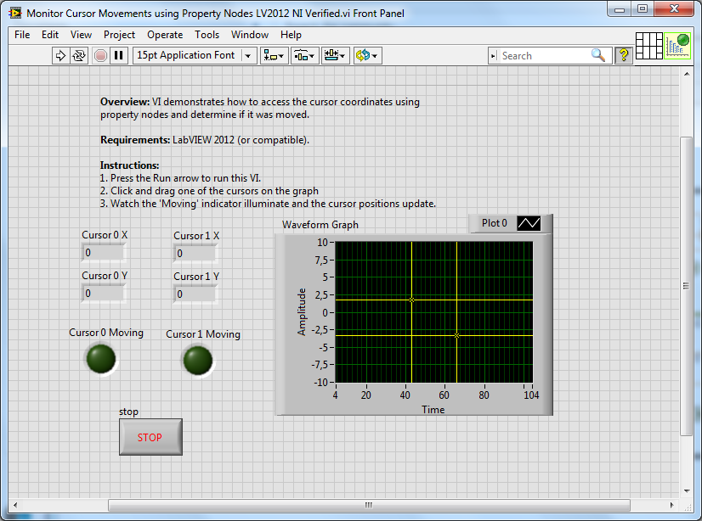This screenshot has width=702, height=521.
Task: Click the search magnifier icon
Action: (x=598, y=55)
